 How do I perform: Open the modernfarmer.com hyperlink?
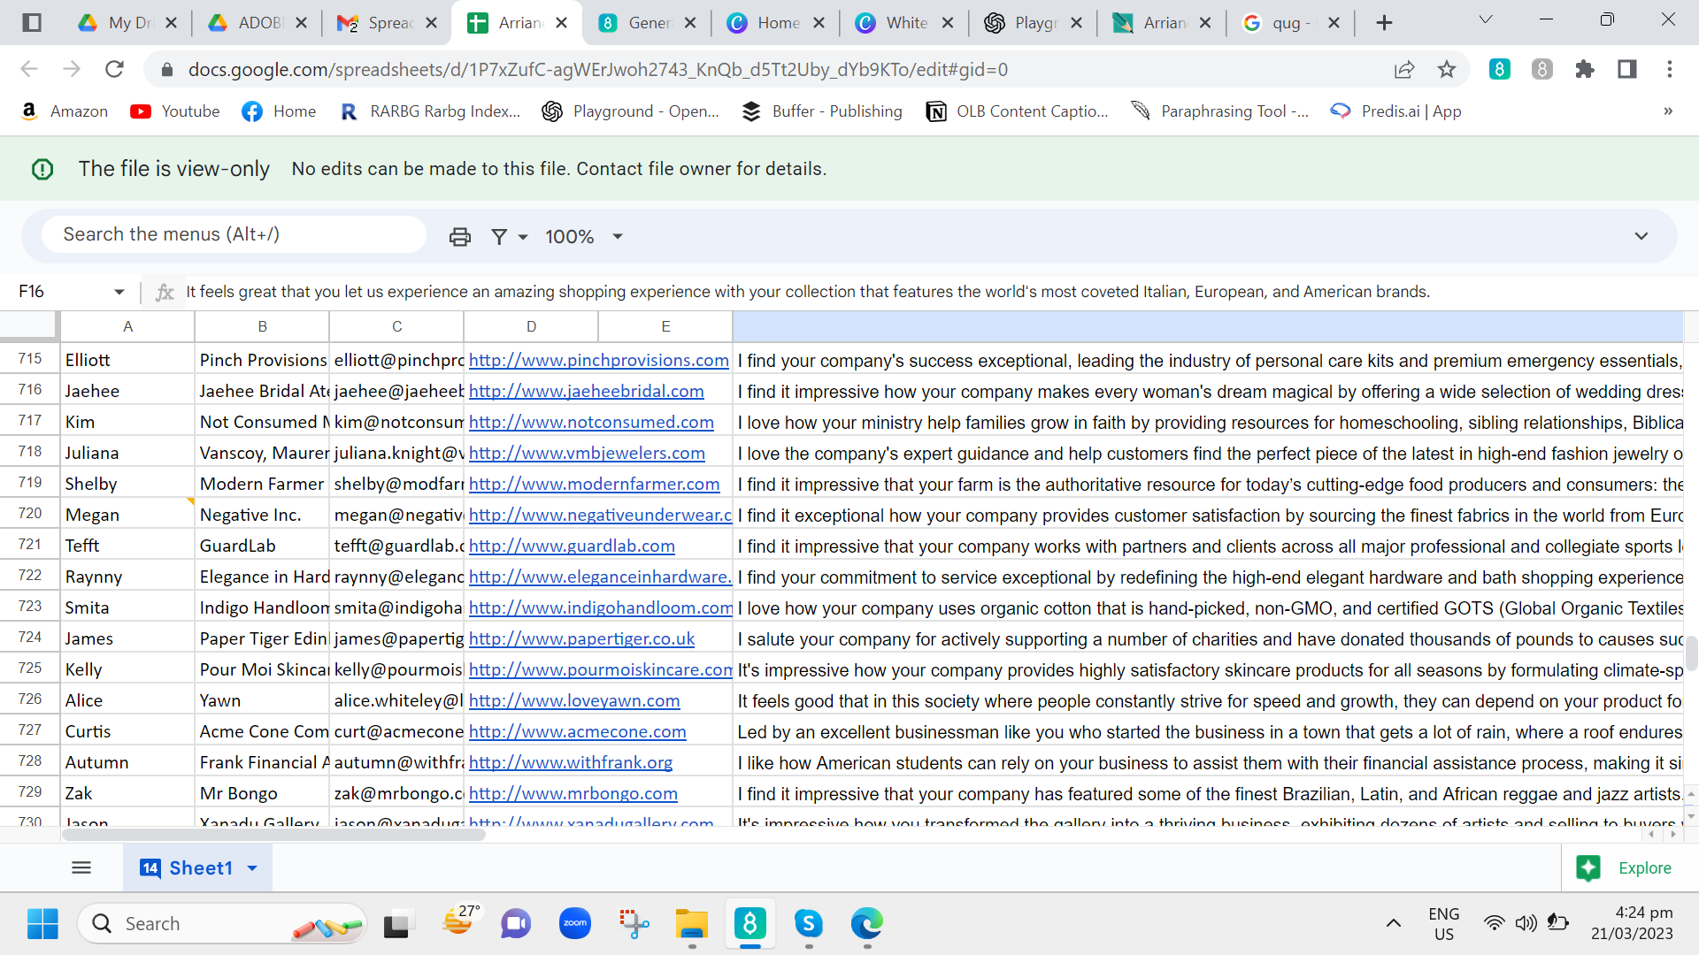tap(594, 485)
